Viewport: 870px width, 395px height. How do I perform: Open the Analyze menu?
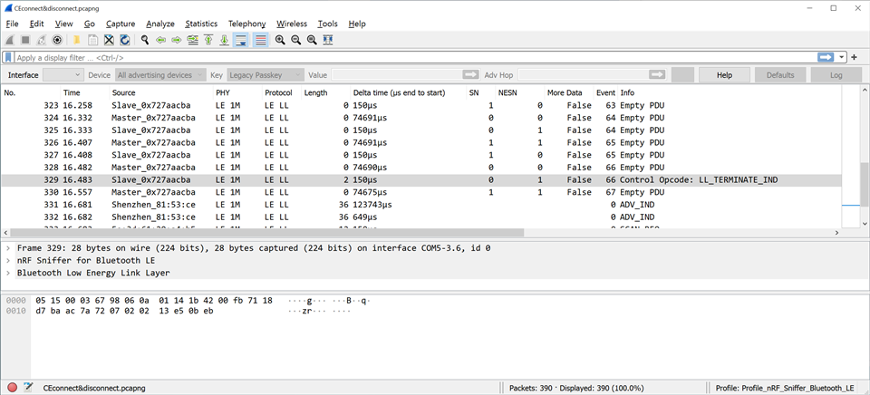click(x=160, y=24)
